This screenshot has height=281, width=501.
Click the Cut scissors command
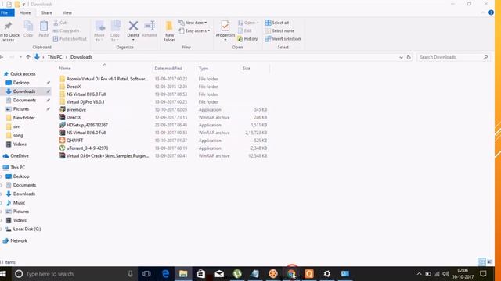pos(60,23)
